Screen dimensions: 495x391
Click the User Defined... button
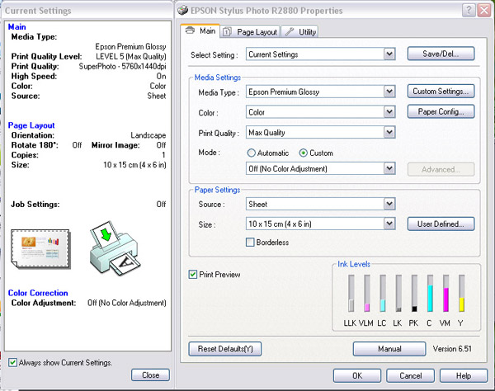tap(441, 224)
